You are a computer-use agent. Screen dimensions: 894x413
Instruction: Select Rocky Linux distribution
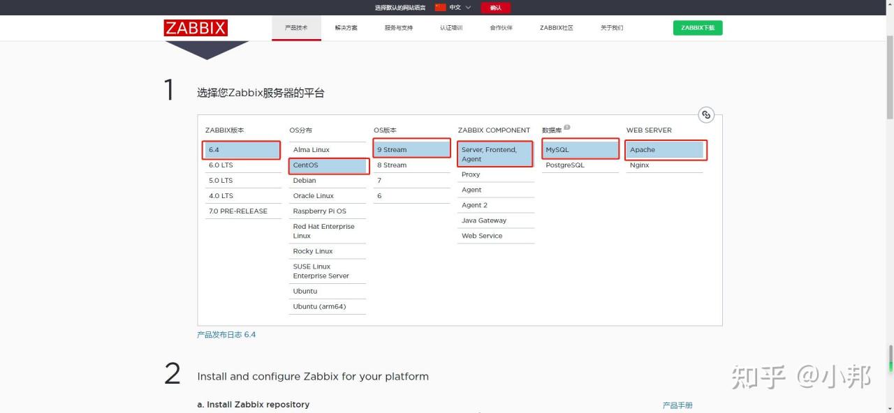pos(328,251)
